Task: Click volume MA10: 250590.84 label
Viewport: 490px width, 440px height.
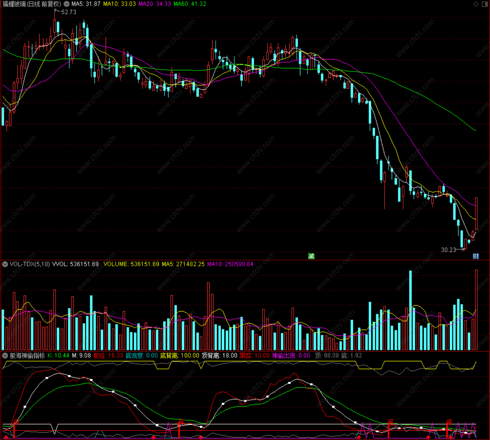Action: point(230,264)
